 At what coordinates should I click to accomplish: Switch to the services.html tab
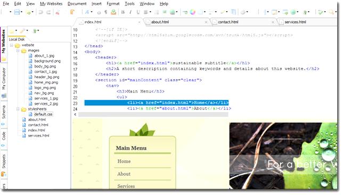[x=307, y=22]
